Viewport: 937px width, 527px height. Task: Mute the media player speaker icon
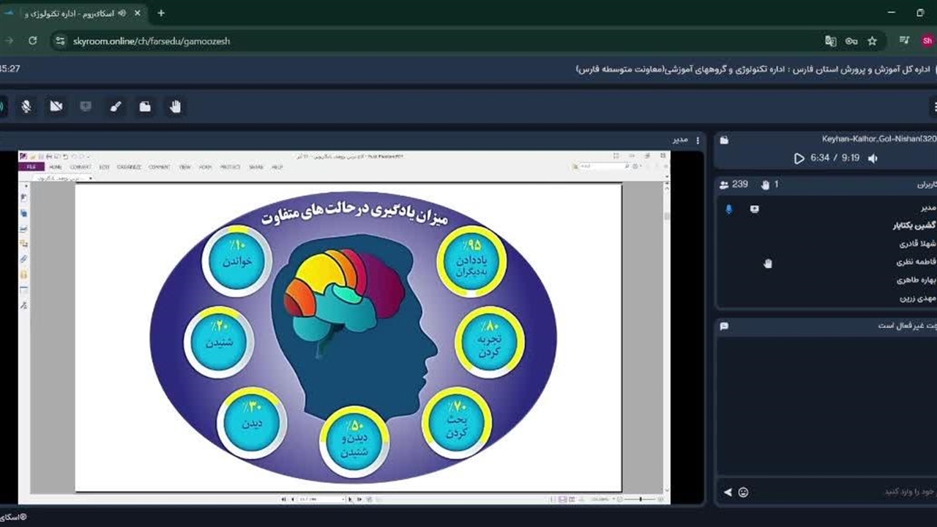coord(873,158)
